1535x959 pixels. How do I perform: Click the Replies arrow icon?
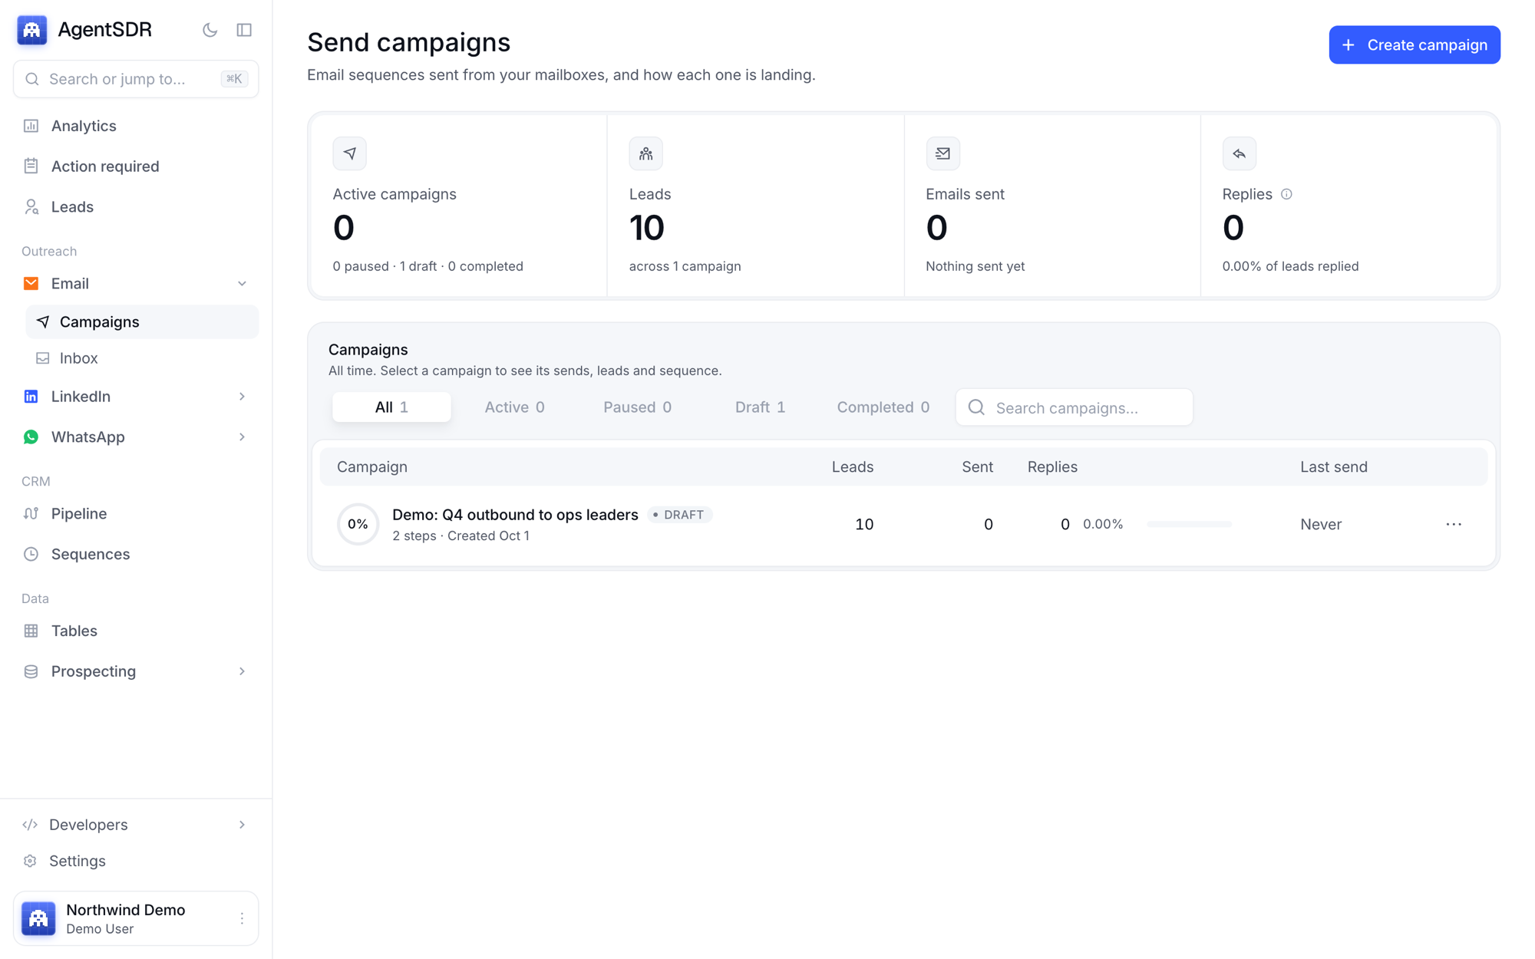[1240, 153]
